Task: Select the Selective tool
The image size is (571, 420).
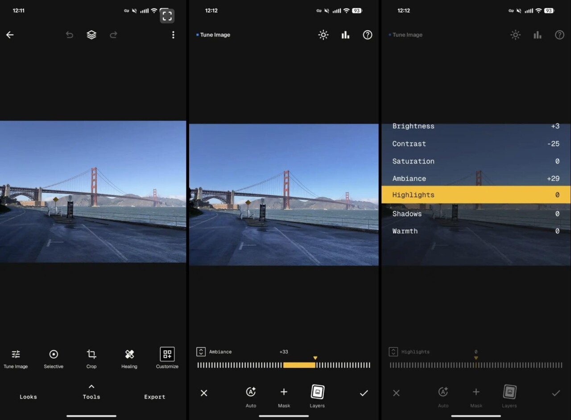Action: tap(54, 359)
